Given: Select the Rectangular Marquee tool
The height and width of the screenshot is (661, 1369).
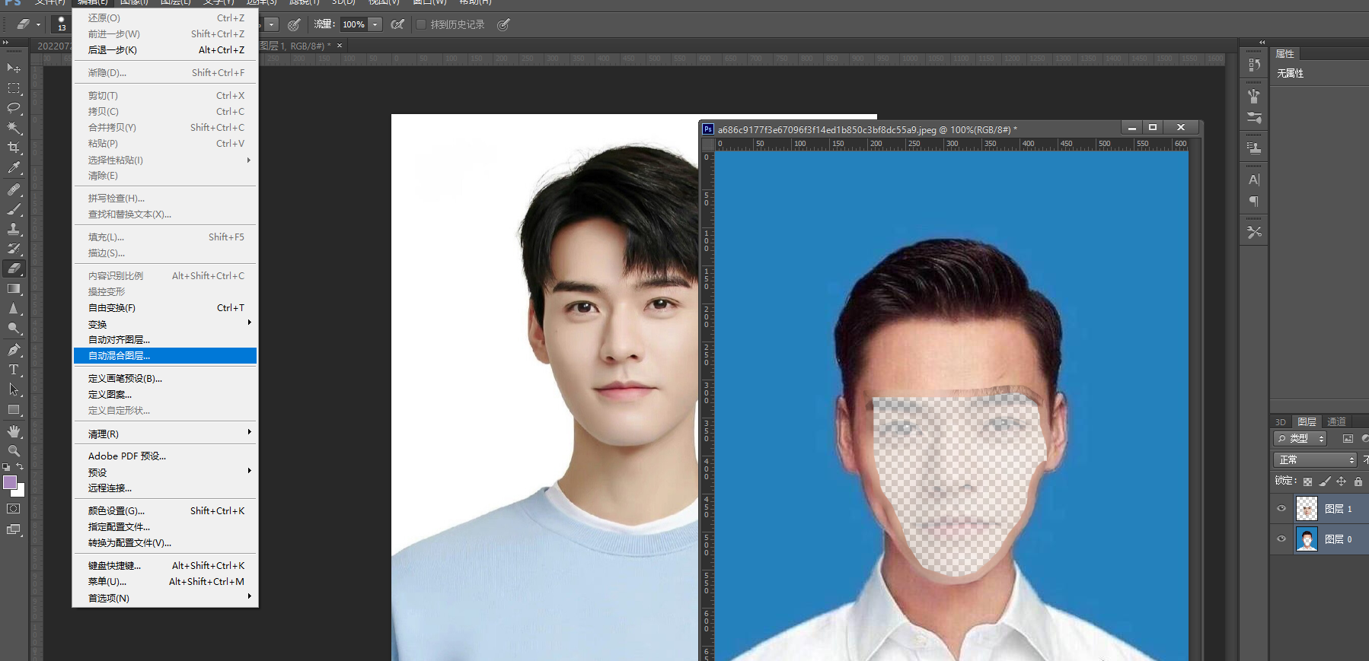Looking at the screenshot, I should [14, 88].
